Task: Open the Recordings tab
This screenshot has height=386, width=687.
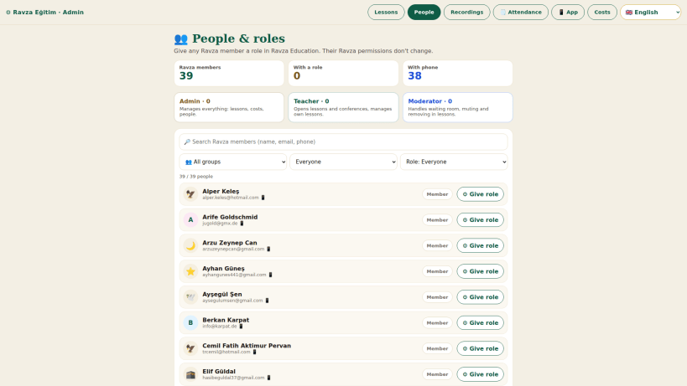Action: [466, 13]
